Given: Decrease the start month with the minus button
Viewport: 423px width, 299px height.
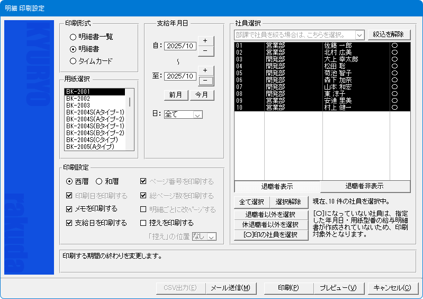Looking at the screenshot, I should tap(205, 50).
